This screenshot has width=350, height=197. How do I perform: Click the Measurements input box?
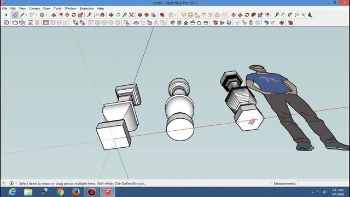(323, 183)
